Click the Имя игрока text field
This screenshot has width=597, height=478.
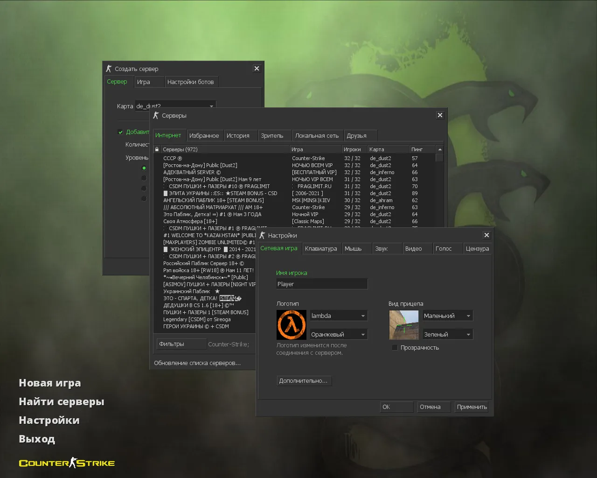tap(322, 284)
